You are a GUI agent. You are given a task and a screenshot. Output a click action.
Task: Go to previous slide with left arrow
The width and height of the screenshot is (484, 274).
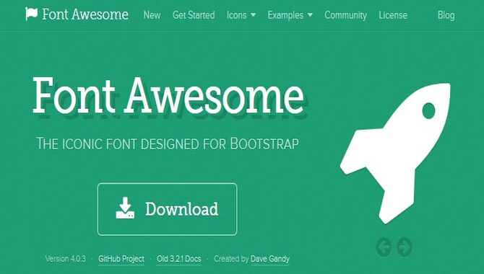[384, 247]
